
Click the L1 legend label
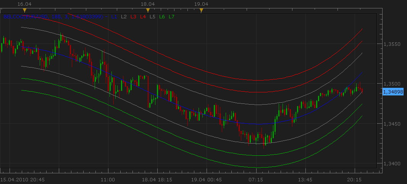[x=114, y=17]
